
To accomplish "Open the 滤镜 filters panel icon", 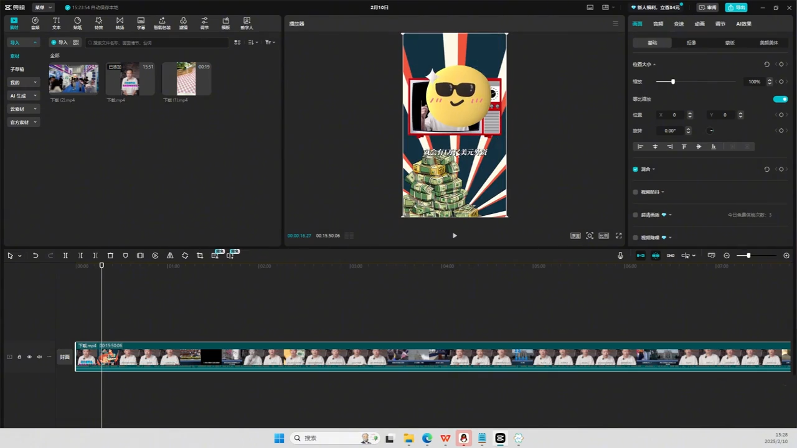I will point(183,23).
